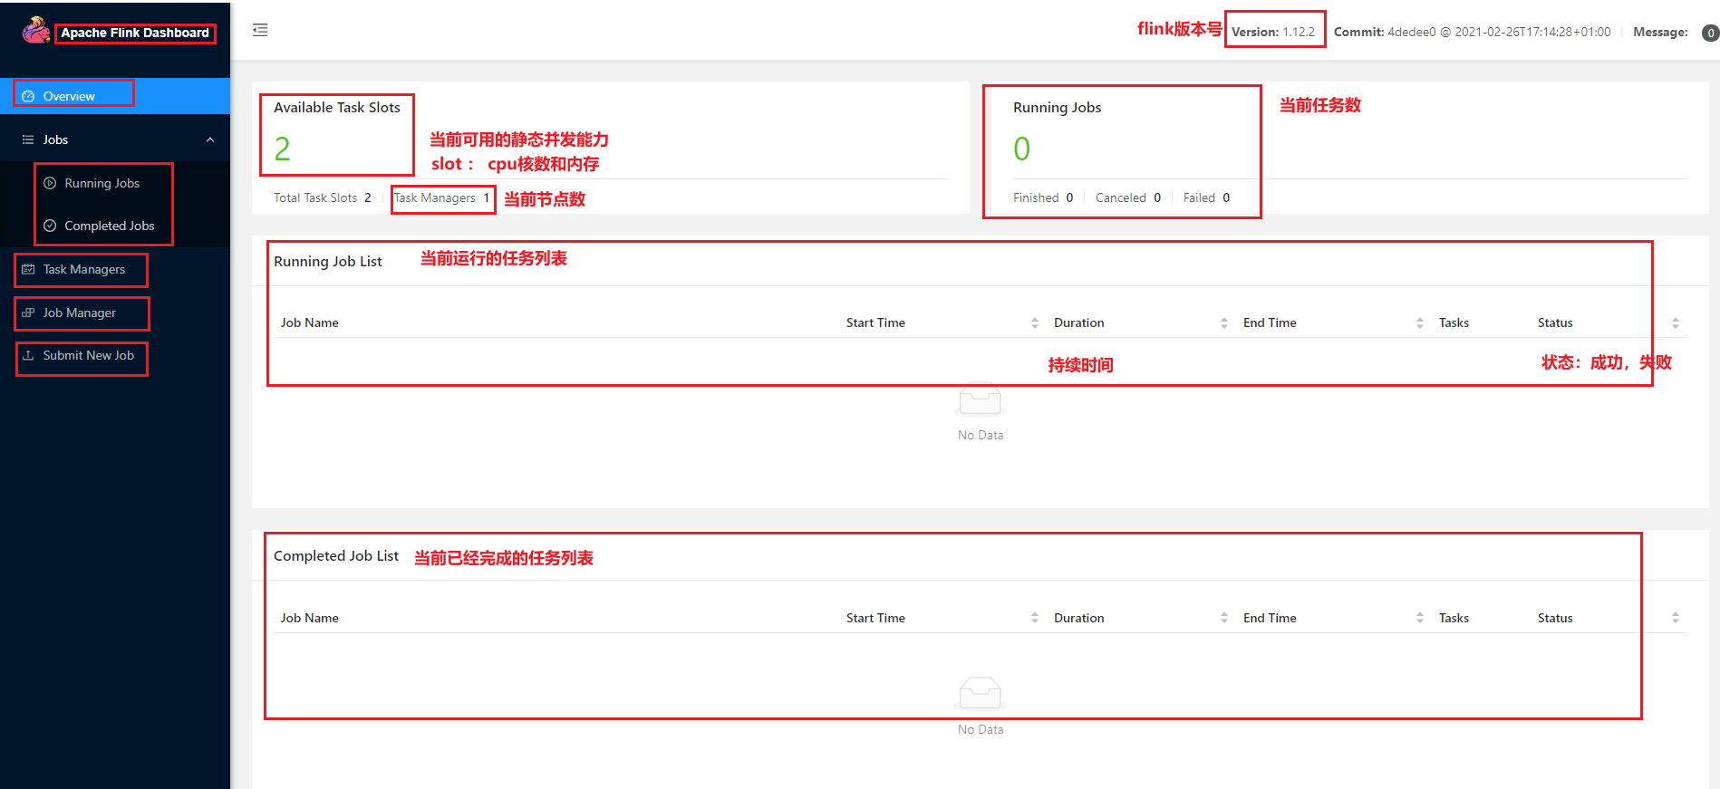Click the Finished jobs count
1720x789 pixels.
(1043, 197)
